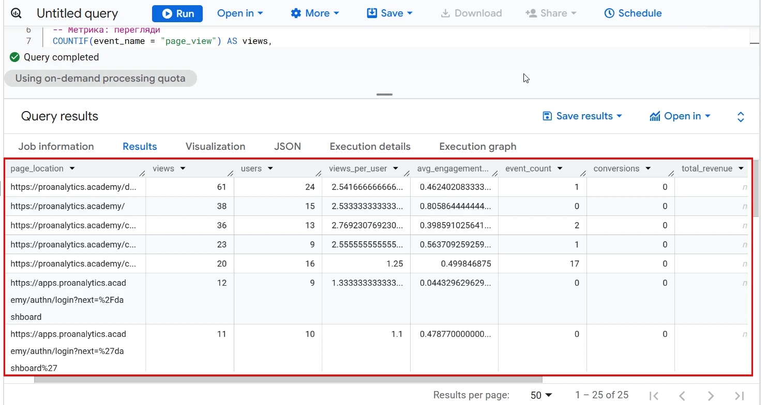This screenshot has width=767, height=405.
Task: Click the panel divider drag handle
Action: (384, 95)
